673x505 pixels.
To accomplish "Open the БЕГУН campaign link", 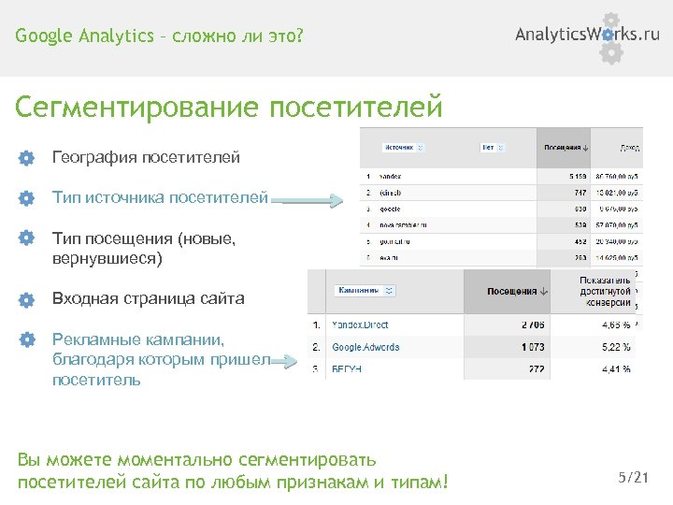I will [347, 368].
